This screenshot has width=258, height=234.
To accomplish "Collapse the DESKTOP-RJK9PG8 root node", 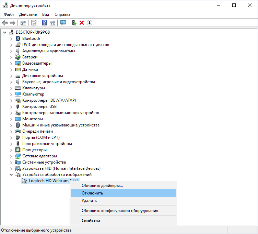I will [x=4, y=32].
